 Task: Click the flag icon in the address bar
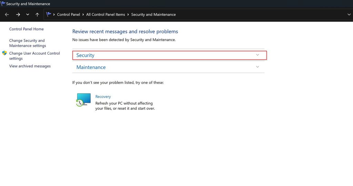49,14
